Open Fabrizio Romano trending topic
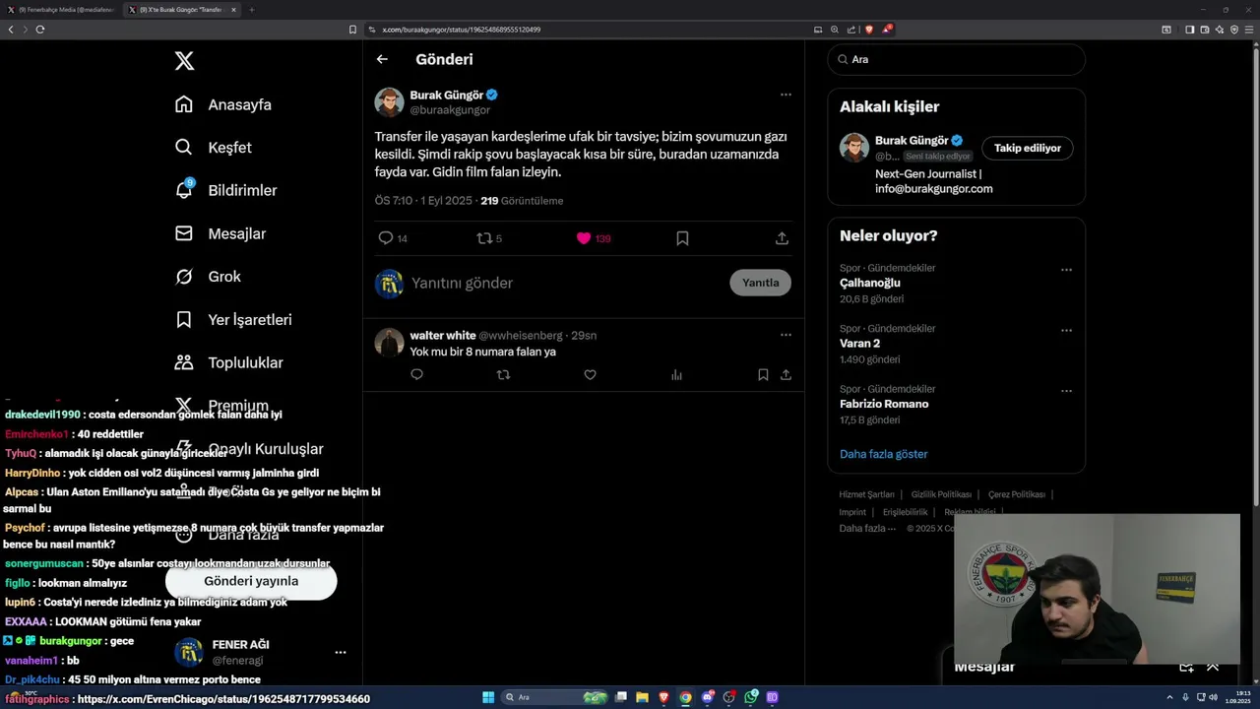This screenshot has height=709, width=1260. click(x=884, y=404)
